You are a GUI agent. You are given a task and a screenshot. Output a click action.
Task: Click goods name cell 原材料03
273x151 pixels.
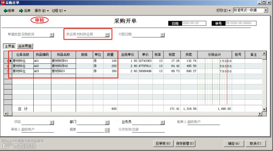63,71
